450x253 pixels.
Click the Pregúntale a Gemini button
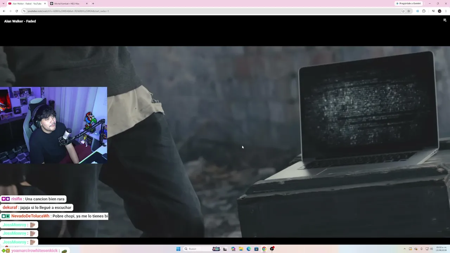408,4
